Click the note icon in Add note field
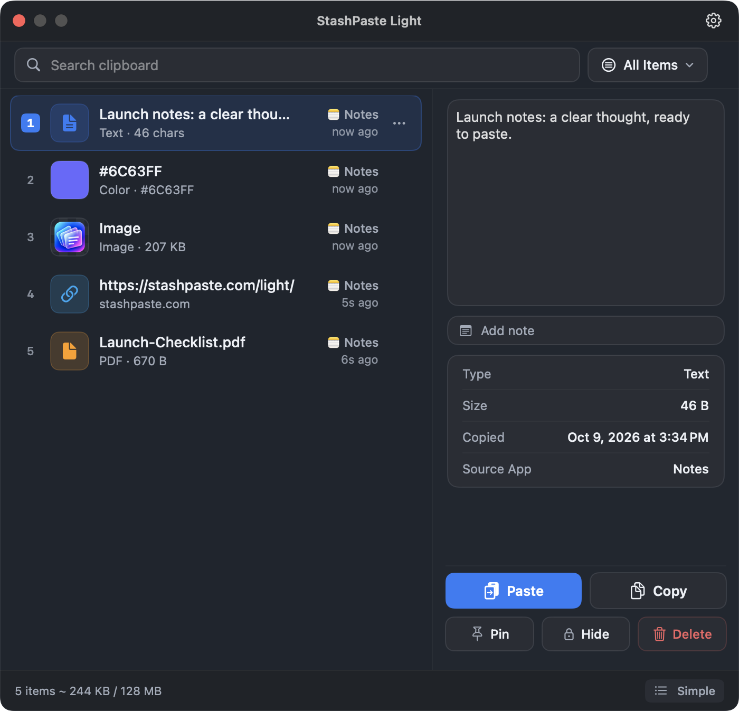Image resolution: width=739 pixels, height=711 pixels. [466, 331]
